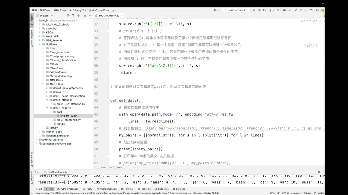Open Problems tool window
The image size is (348, 195).
144,189
